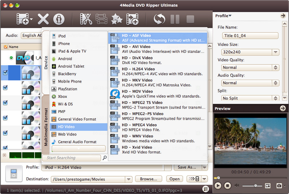This screenshot has width=289, height=194.
Task: Open the Destination path dropdown
Action: (128, 179)
